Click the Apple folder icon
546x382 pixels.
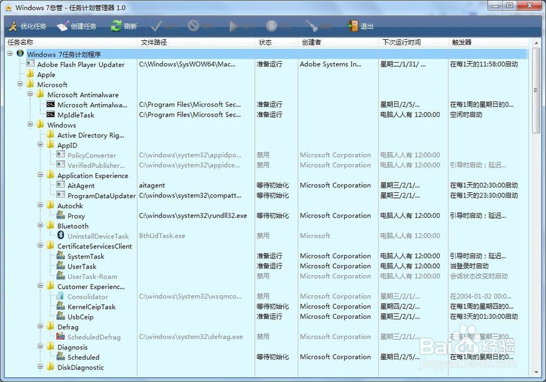point(30,74)
